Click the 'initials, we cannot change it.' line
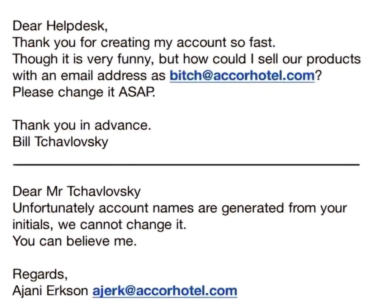This screenshot has height=304, width=372. [x=100, y=225]
